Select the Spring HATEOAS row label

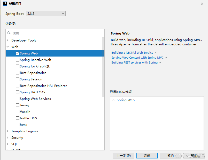coord(33,92)
